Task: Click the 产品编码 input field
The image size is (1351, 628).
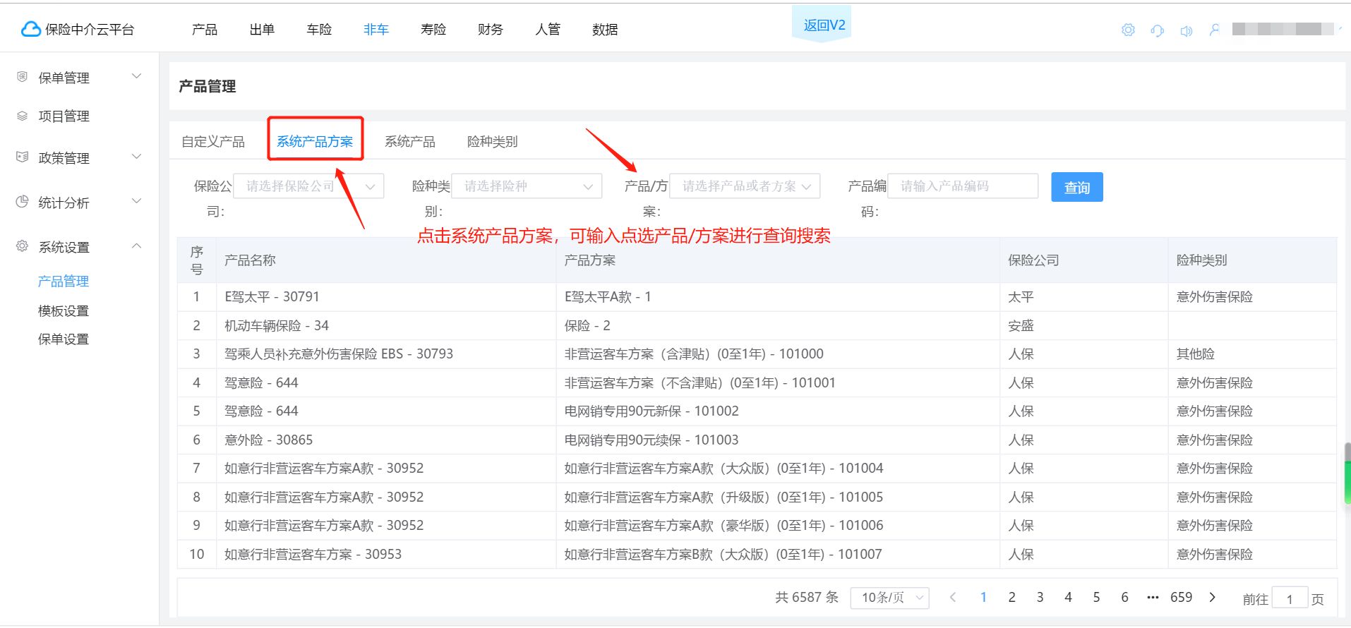Action: tap(963, 186)
